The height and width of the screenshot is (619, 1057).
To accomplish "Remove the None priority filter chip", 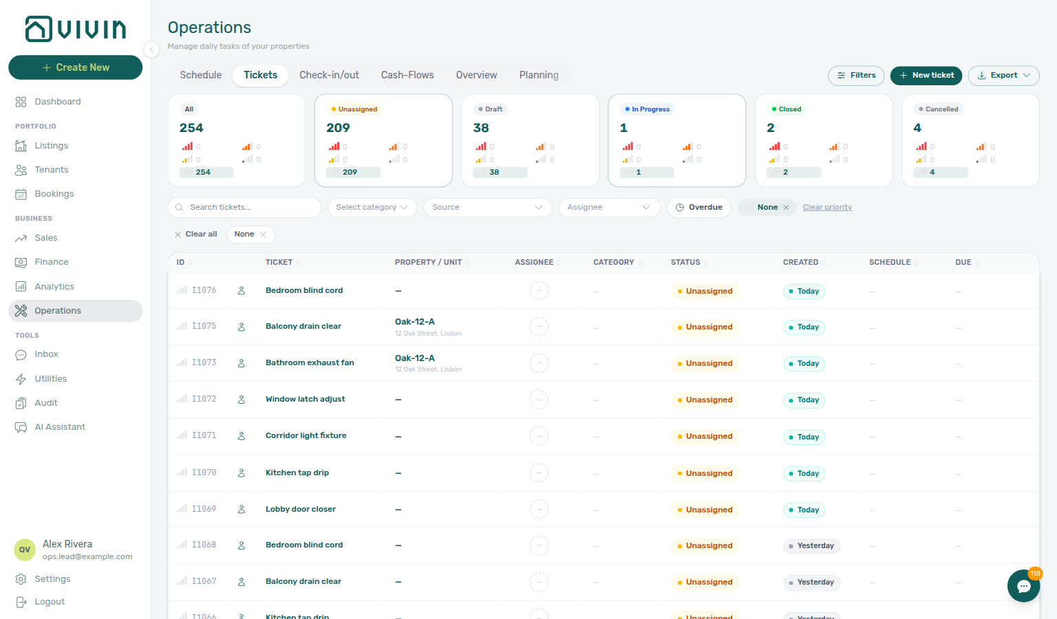I will coord(786,208).
